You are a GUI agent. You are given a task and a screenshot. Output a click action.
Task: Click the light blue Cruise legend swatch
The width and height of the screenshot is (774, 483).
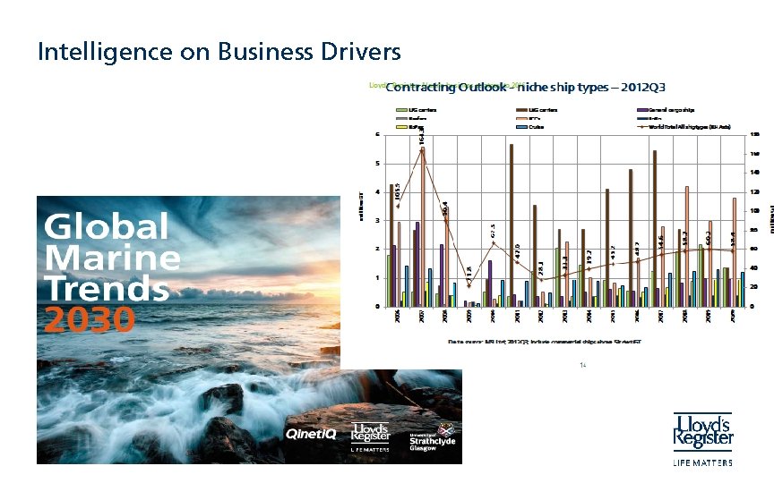521,127
